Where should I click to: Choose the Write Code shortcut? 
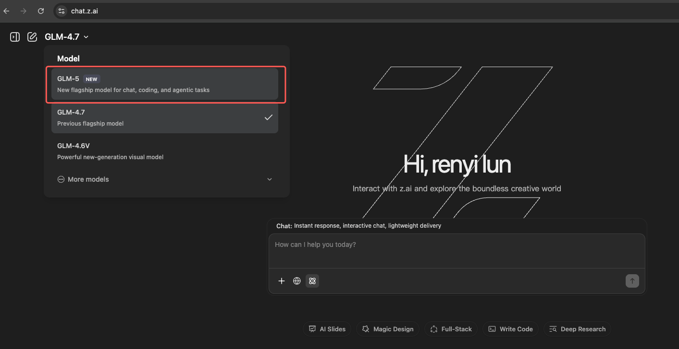(x=511, y=329)
